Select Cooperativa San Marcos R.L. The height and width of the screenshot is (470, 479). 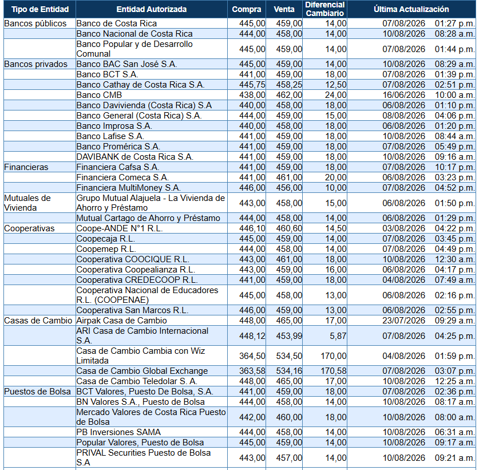(x=132, y=310)
